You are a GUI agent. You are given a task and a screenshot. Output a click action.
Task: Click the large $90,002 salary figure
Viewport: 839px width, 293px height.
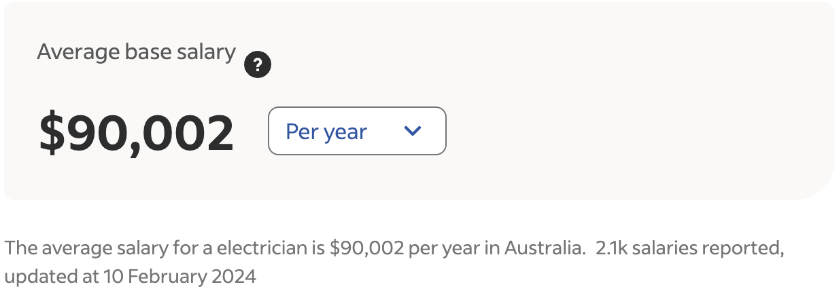[x=137, y=133]
